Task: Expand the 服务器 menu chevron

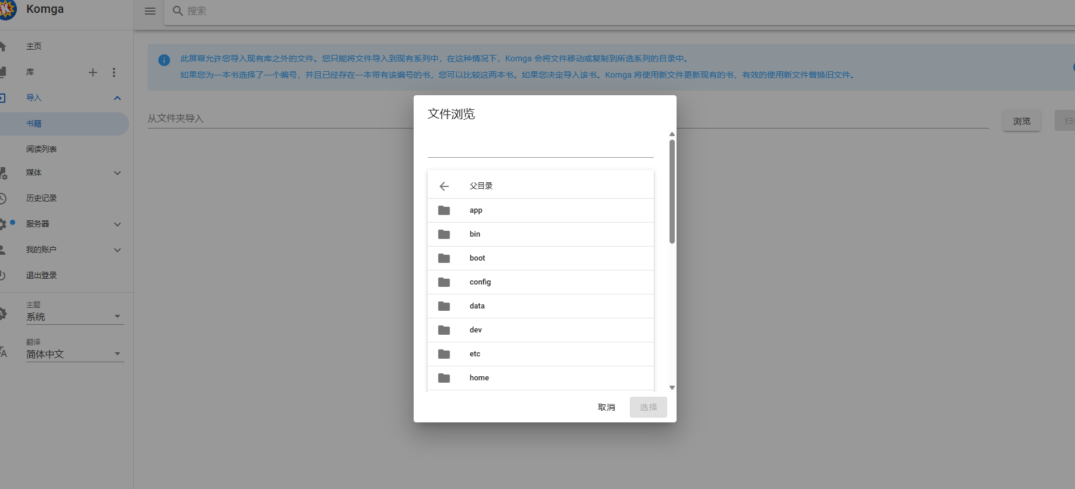Action: click(x=117, y=224)
